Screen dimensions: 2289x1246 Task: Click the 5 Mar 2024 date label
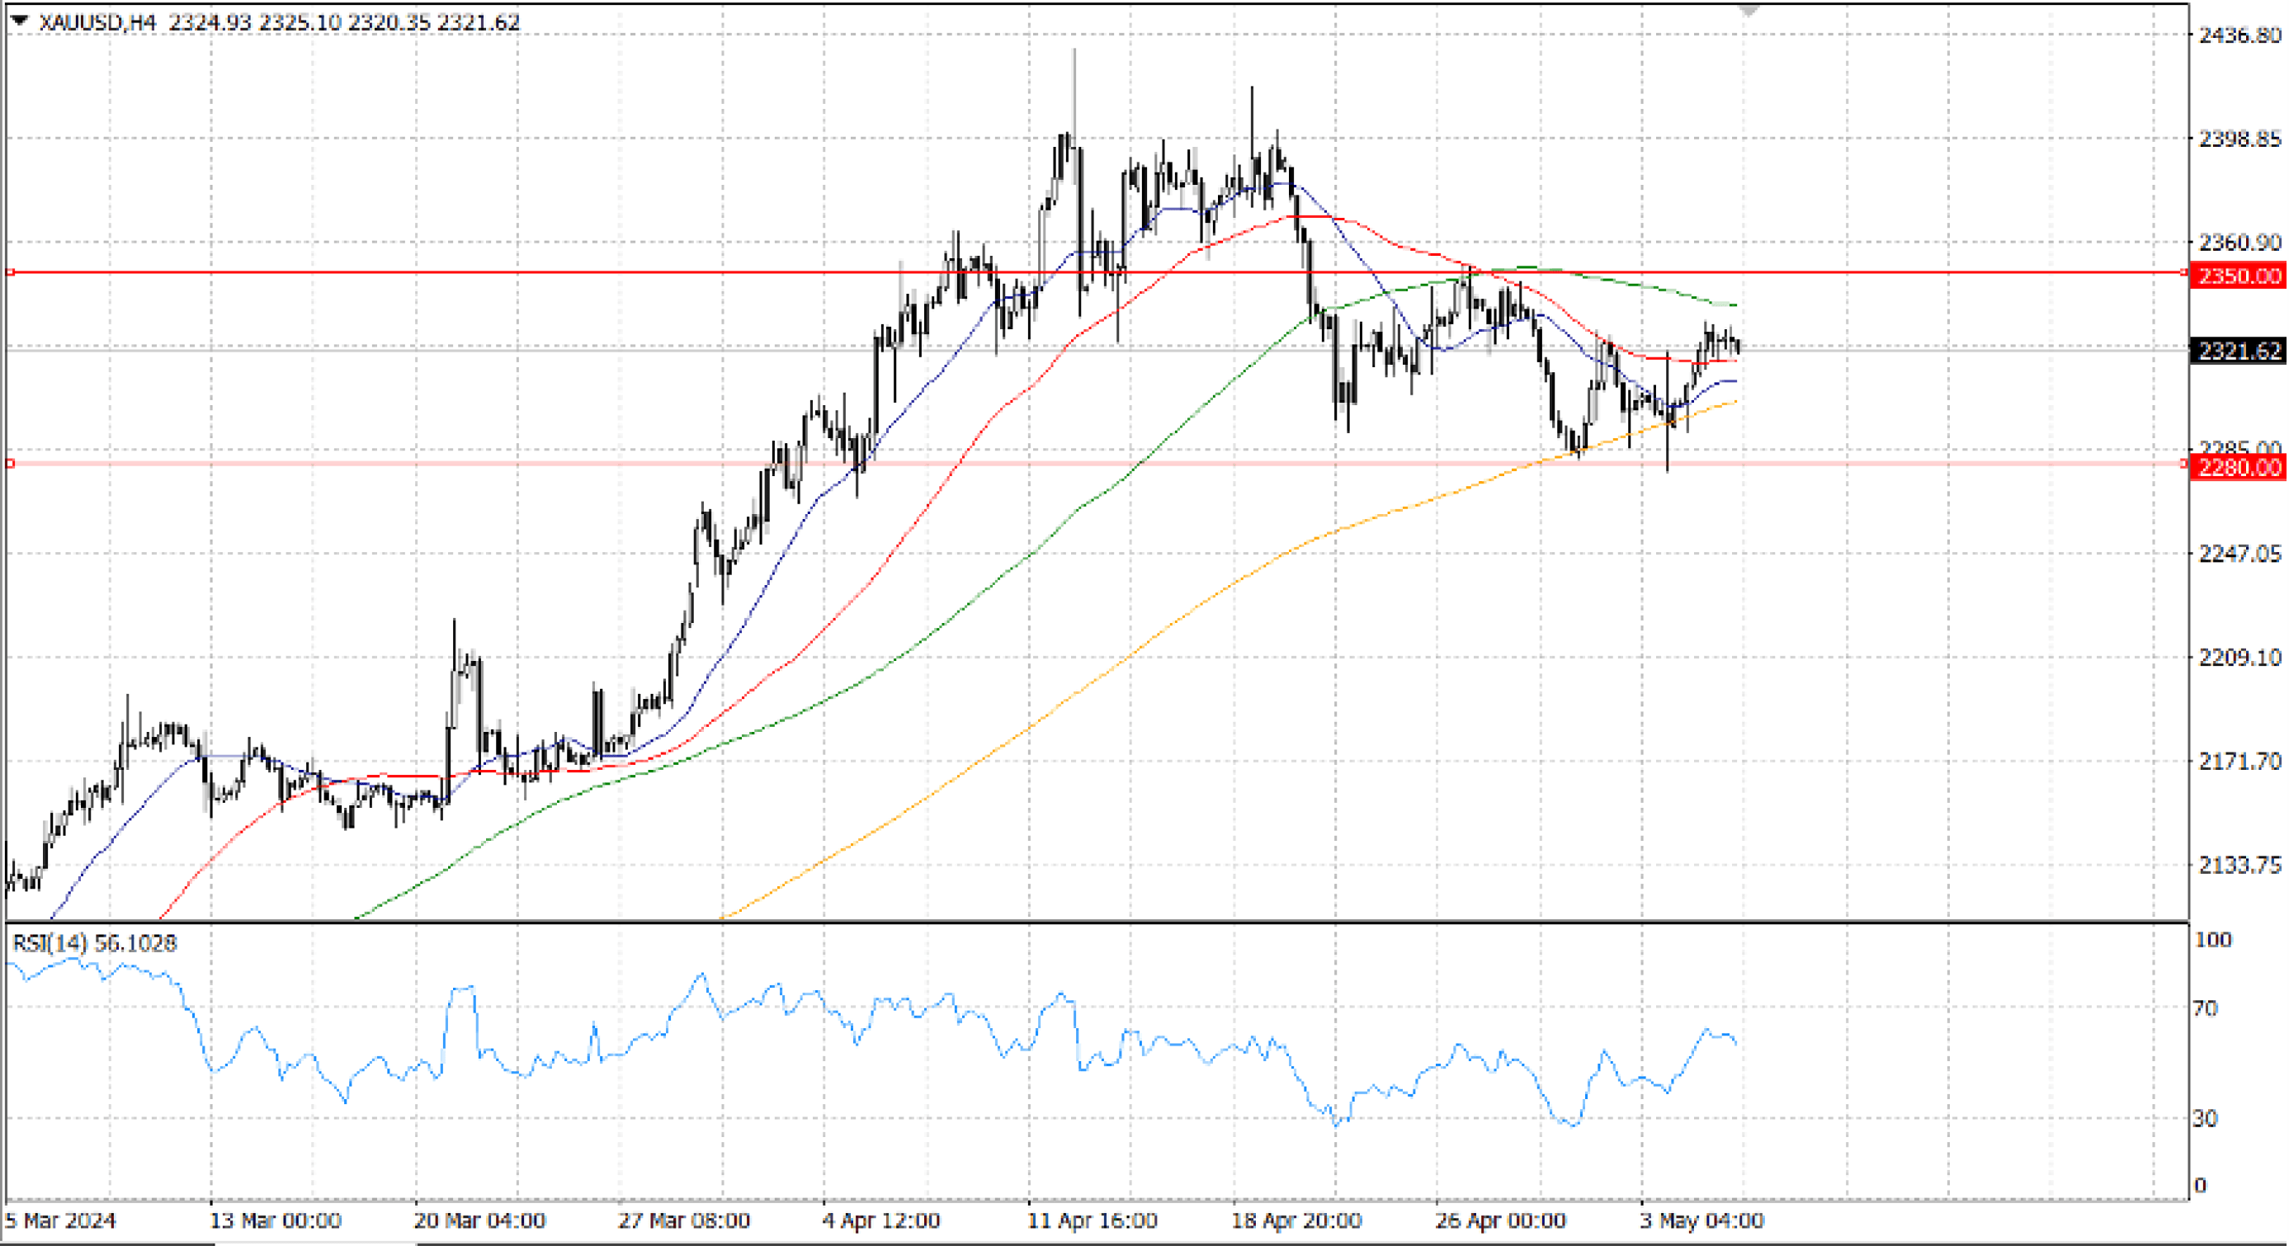[x=60, y=1220]
